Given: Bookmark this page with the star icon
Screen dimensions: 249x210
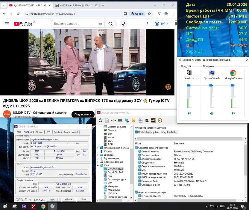Looking at the screenshot, I should 149,14.
